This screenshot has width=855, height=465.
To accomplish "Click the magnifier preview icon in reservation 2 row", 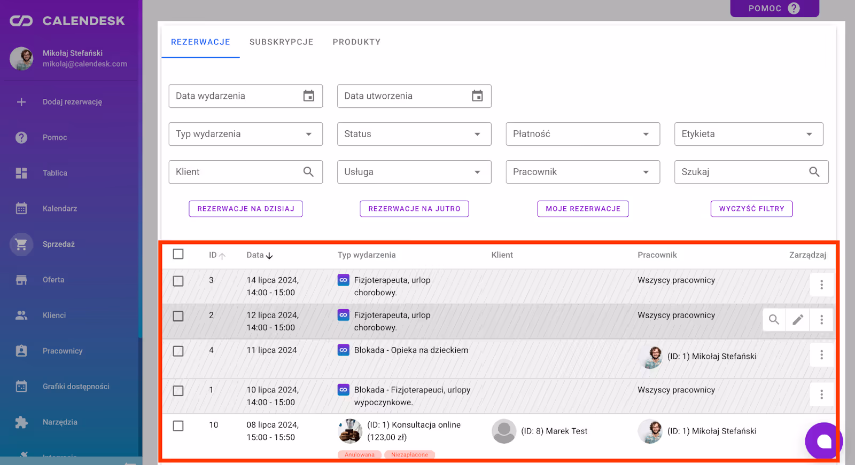I will [x=774, y=320].
